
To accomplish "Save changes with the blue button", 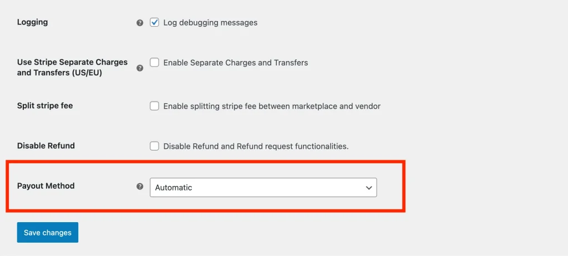I will click(x=48, y=233).
